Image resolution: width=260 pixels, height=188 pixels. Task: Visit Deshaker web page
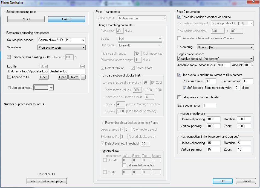point(47,181)
